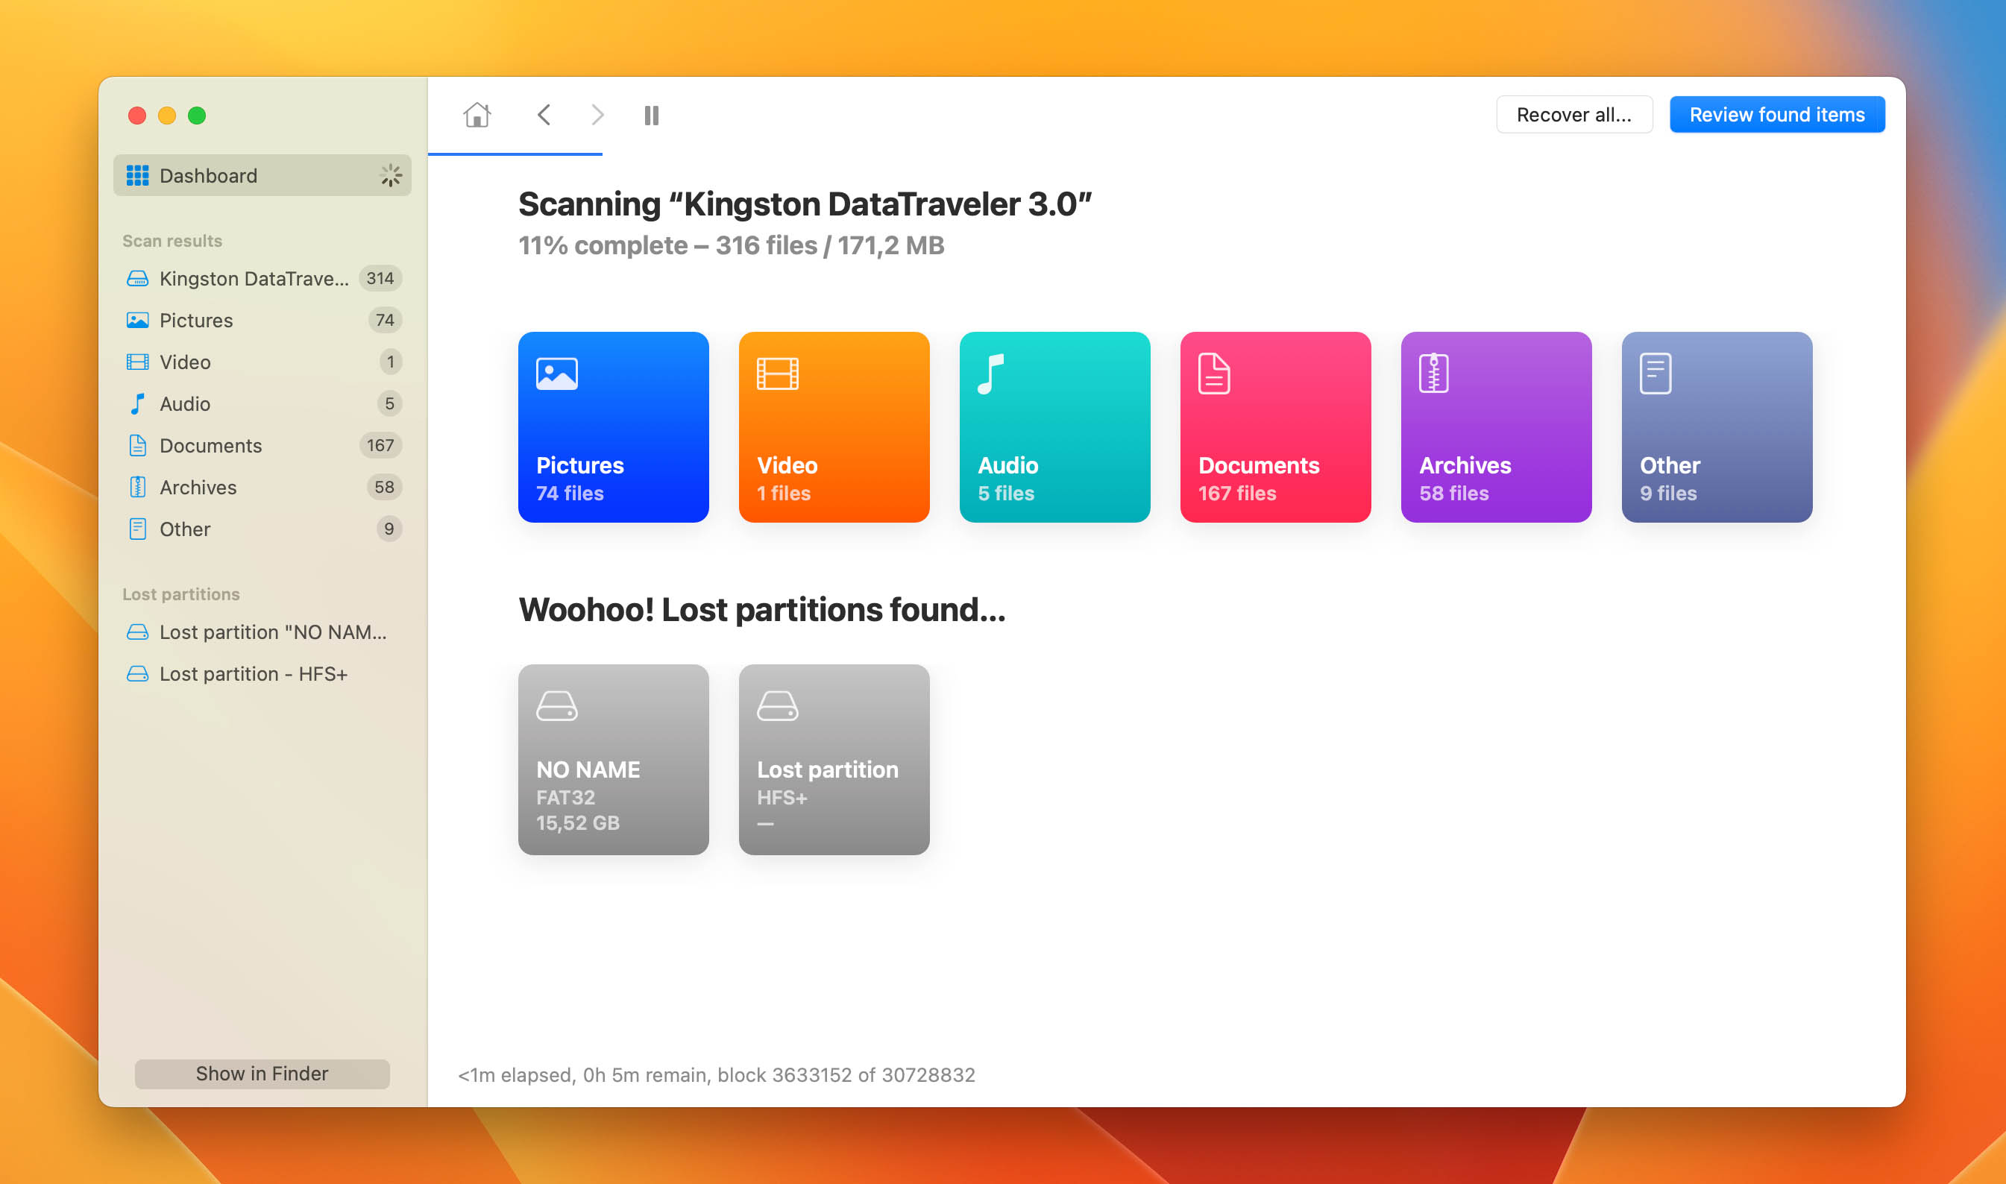The height and width of the screenshot is (1184, 2006).
Task: Navigate back with the left chevron
Action: [x=544, y=115]
